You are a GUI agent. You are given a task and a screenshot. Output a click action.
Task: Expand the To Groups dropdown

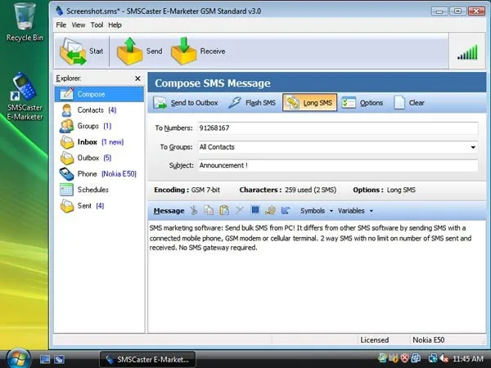pyautogui.click(x=473, y=147)
